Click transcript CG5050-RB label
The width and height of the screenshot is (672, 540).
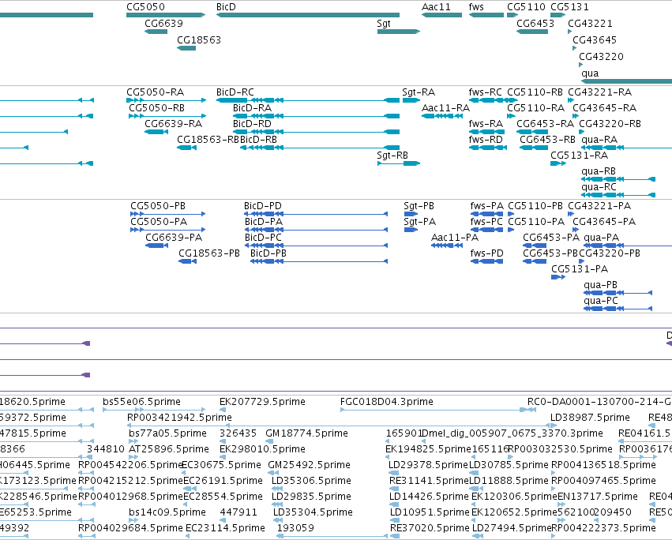click(157, 108)
